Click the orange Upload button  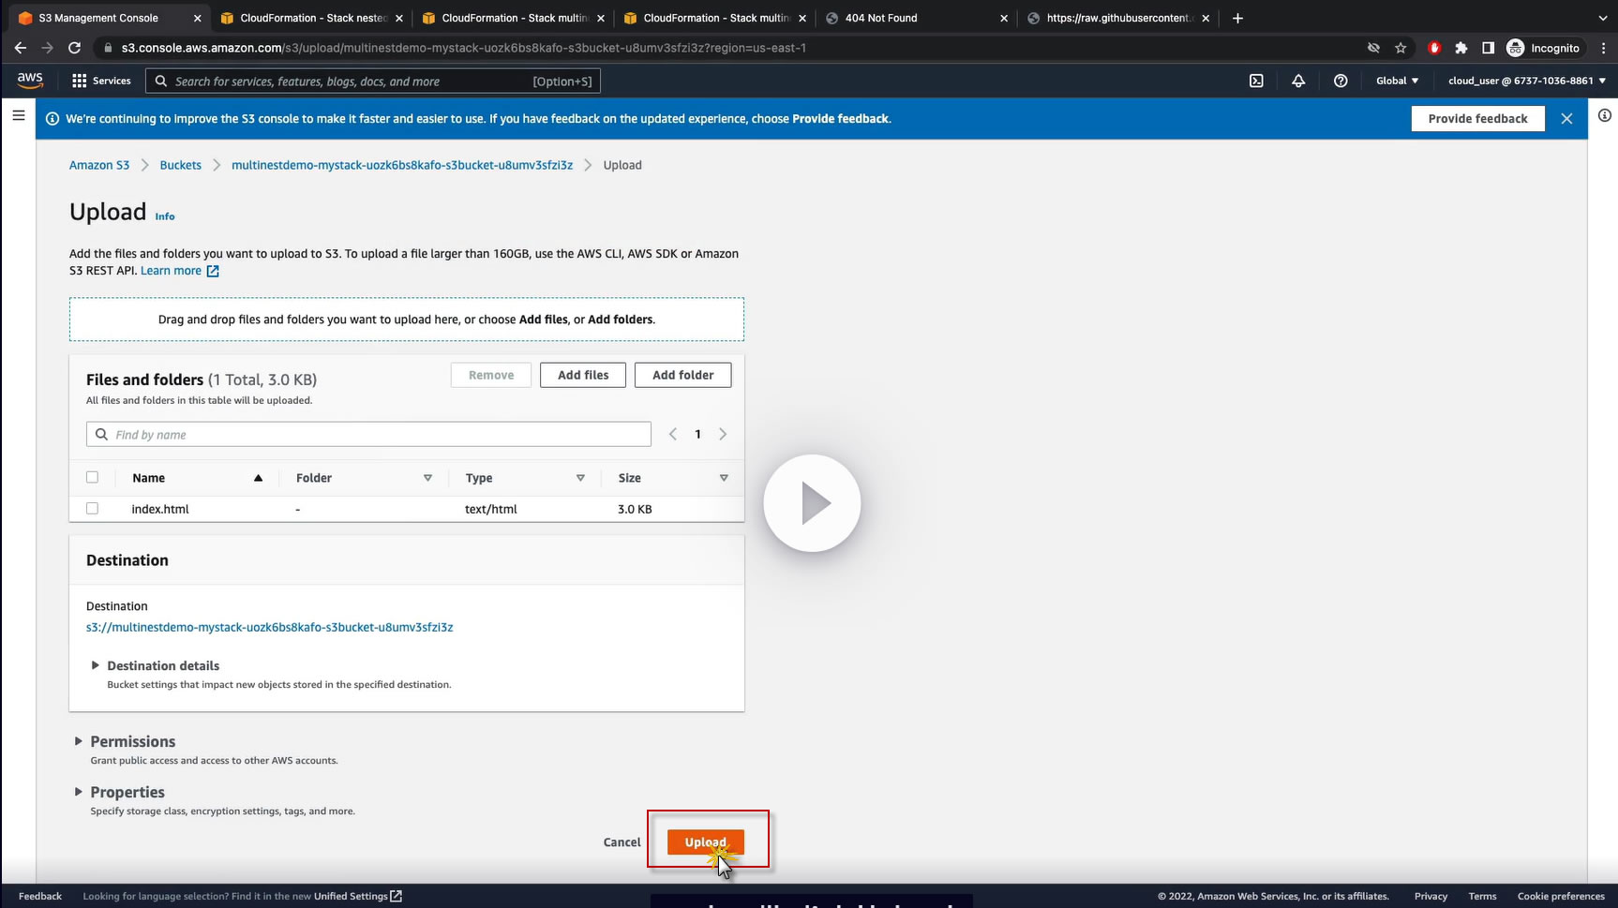706,842
